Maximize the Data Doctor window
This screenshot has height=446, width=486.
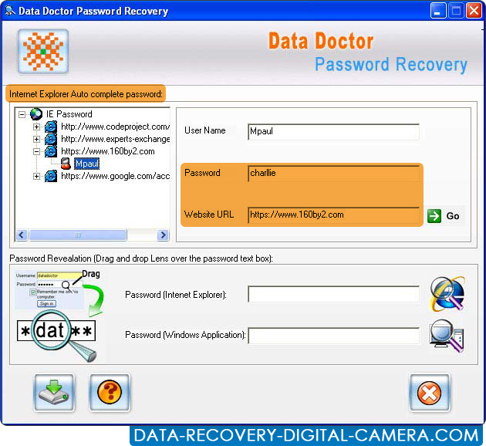pos(456,11)
